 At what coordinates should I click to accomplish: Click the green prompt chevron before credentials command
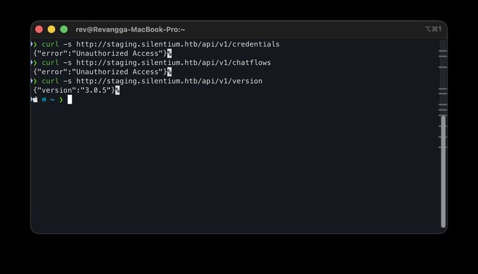pos(35,44)
